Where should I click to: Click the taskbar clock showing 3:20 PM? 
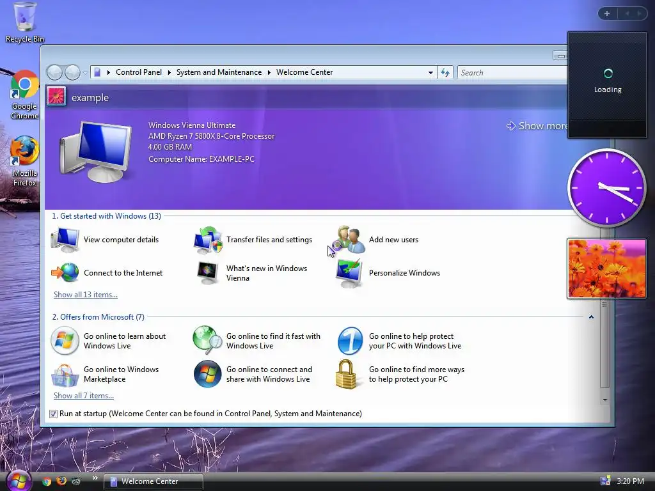[x=630, y=481]
